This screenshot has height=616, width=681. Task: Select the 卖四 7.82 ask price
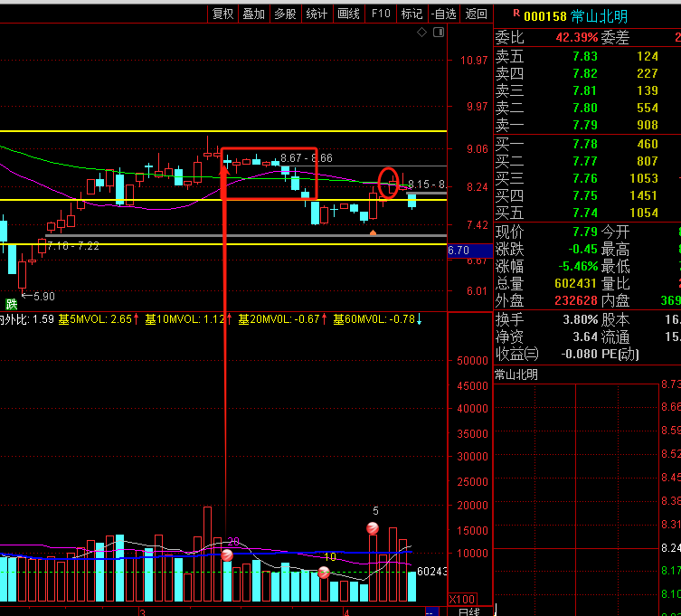585,73
